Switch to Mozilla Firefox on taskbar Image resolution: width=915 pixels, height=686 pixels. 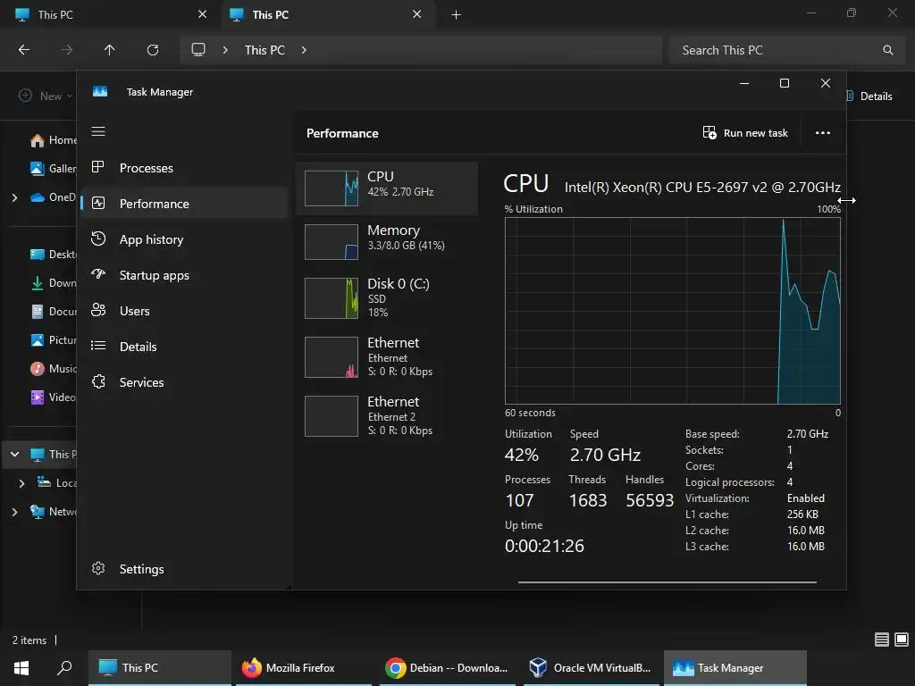304,668
